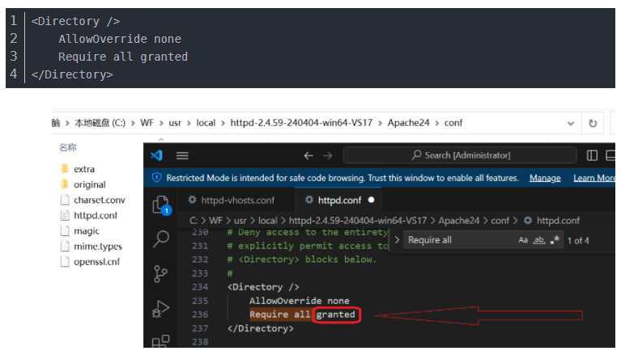
Task: Click the extra folder icon
Action: (x=65, y=169)
